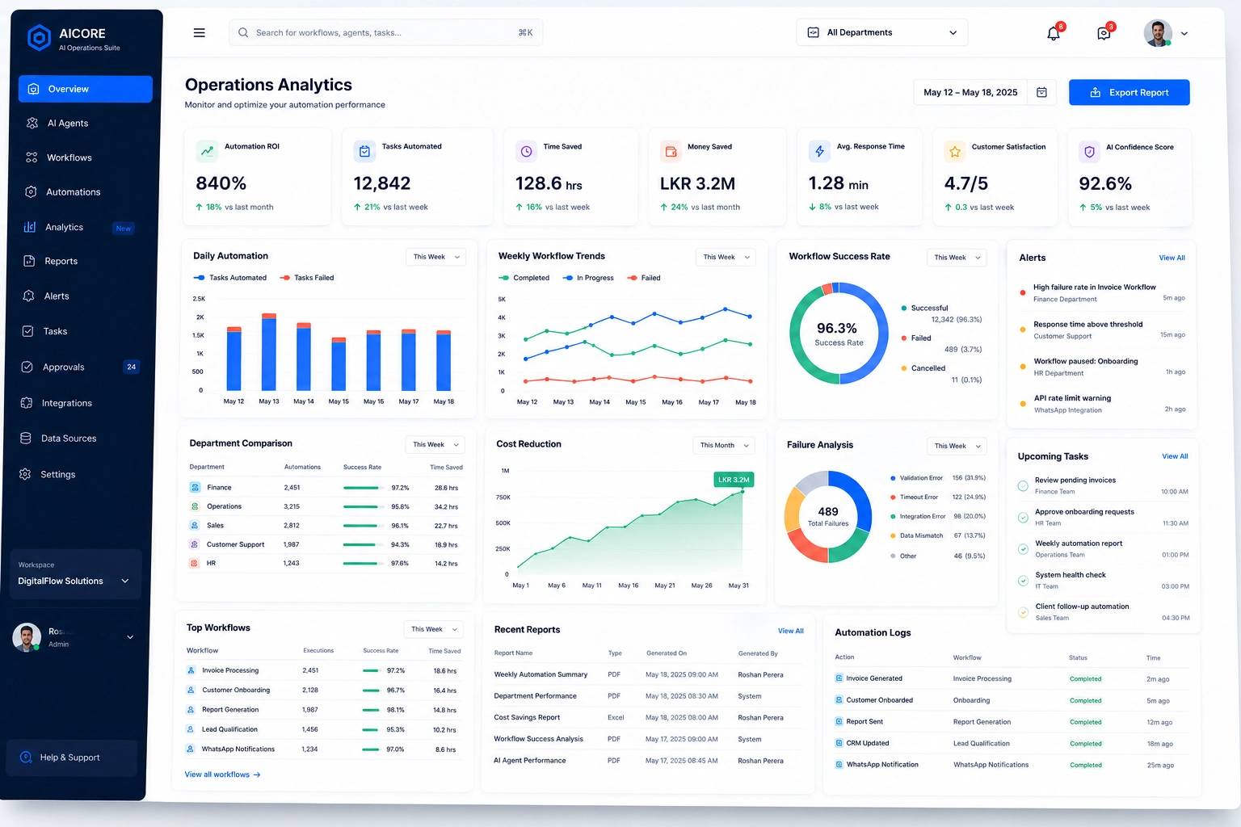Click the Operations department icon
Viewport: 1241px width, 827px height.
(195, 506)
